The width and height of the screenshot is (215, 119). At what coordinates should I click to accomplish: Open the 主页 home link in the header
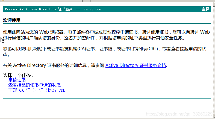205,9
